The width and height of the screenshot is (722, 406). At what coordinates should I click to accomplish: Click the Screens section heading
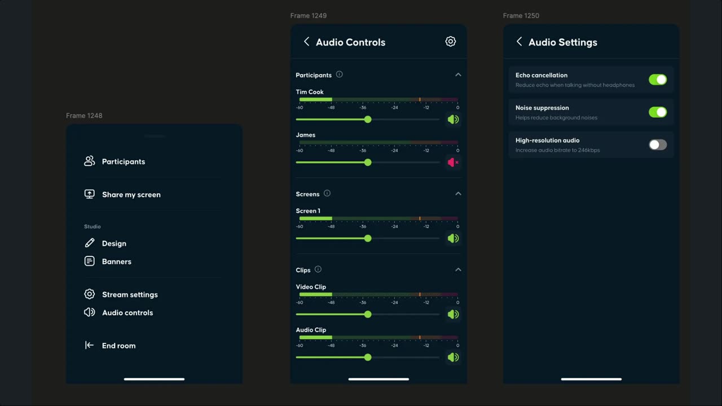pyautogui.click(x=307, y=194)
